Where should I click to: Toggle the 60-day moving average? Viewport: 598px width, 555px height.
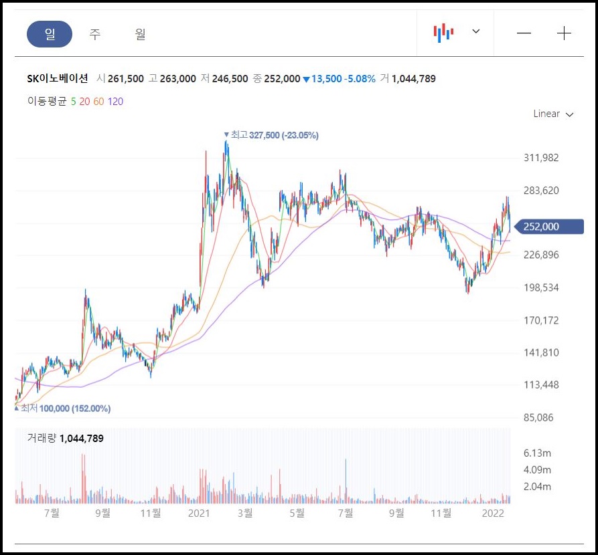(x=98, y=102)
